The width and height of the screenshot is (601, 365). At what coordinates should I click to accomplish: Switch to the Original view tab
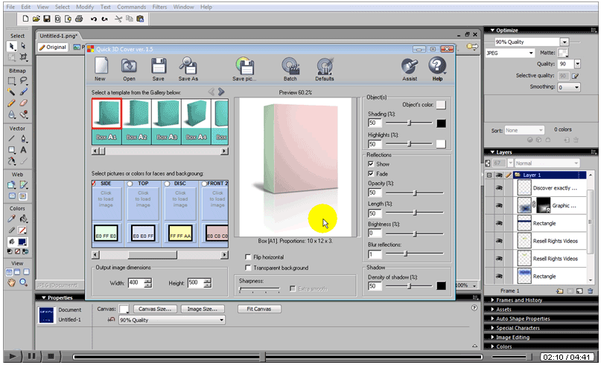[x=53, y=47]
